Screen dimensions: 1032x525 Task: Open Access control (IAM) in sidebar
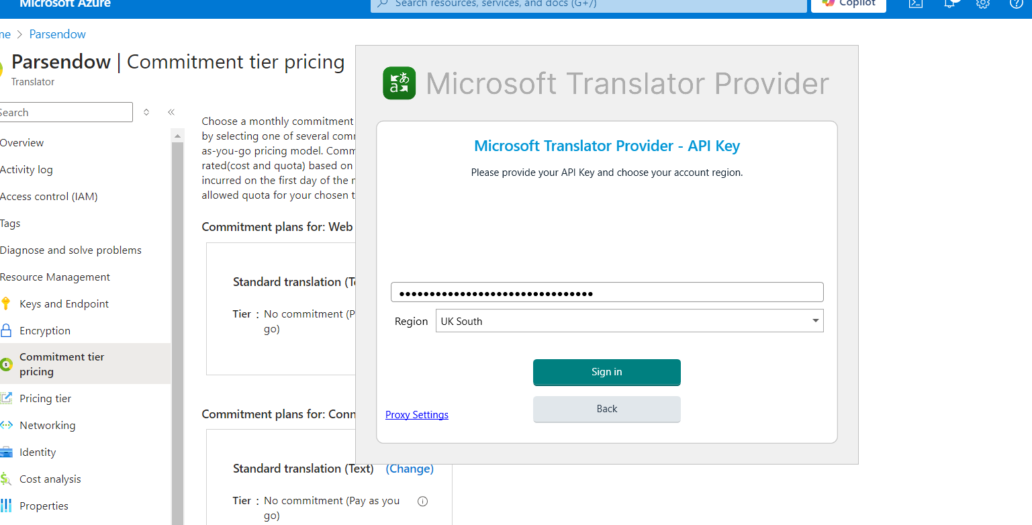click(49, 197)
